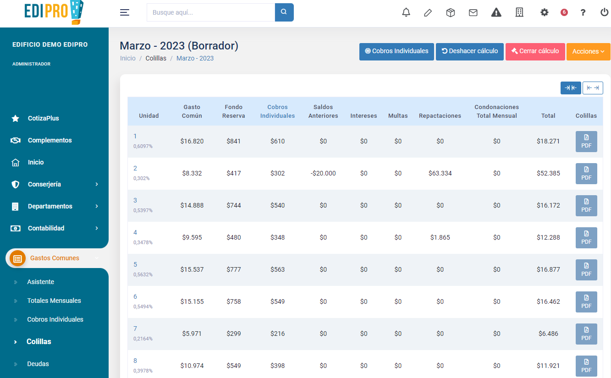Open Totales Mensuales in the sidebar

[54, 301]
